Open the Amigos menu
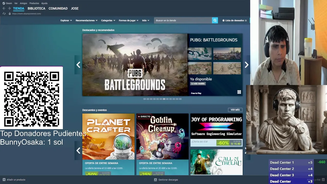327x184 pixels. [24, 3]
